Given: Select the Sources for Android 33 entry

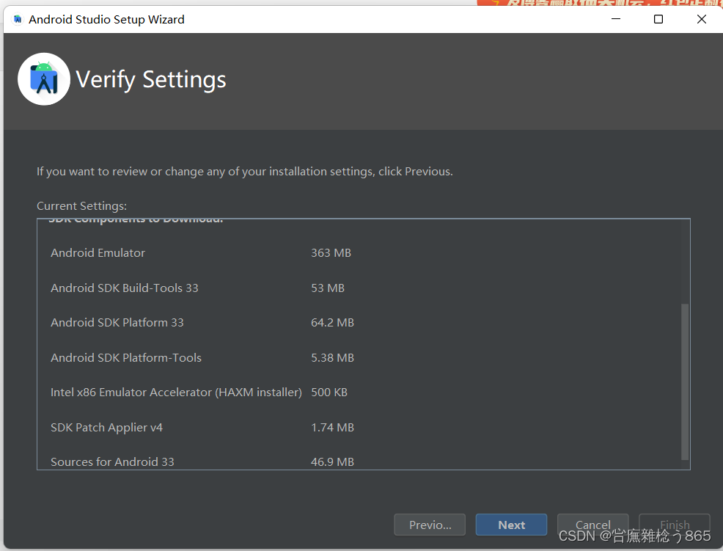Looking at the screenshot, I should [112, 461].
